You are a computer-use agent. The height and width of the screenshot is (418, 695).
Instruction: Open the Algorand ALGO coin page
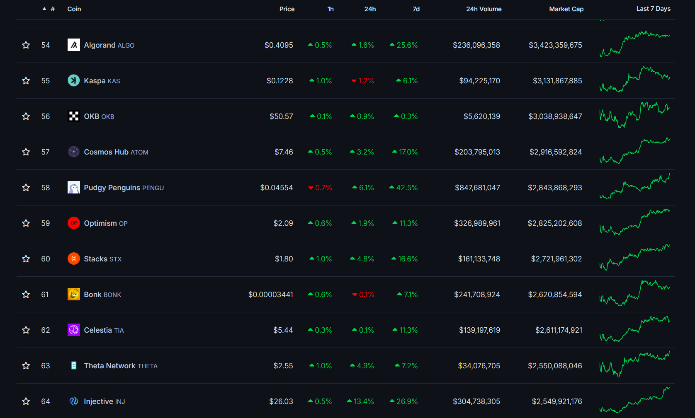click(x=109, y=45)
